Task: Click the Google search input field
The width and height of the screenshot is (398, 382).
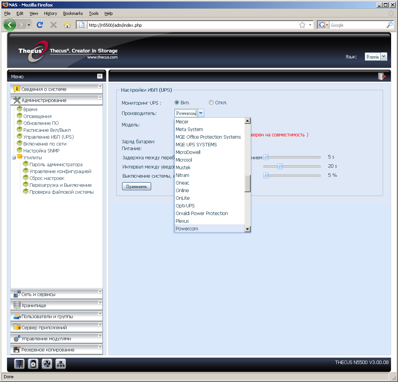Action: pos(357,25)
